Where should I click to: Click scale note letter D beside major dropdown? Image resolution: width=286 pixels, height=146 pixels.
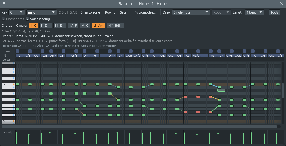[63, 12]
